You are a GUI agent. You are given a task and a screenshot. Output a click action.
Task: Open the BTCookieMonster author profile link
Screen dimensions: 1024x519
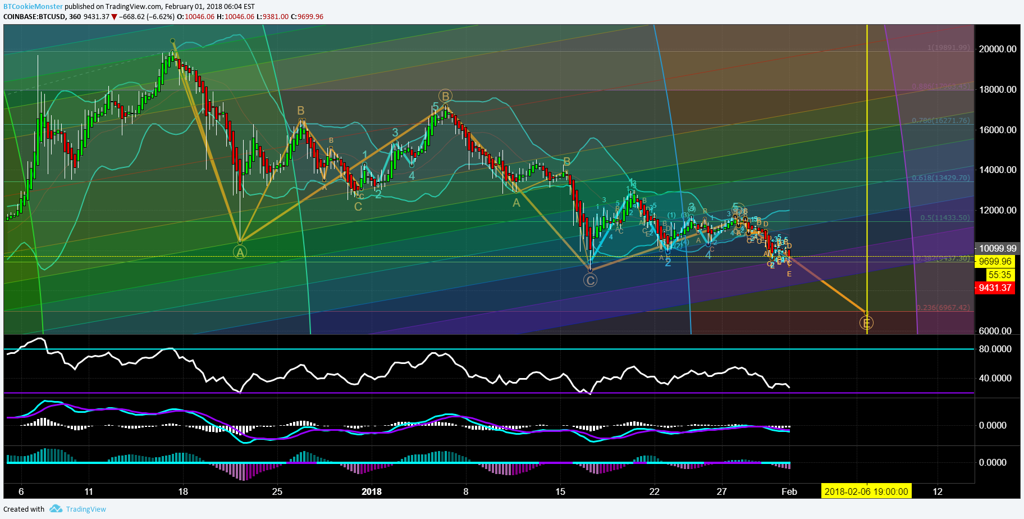point(33,7)
